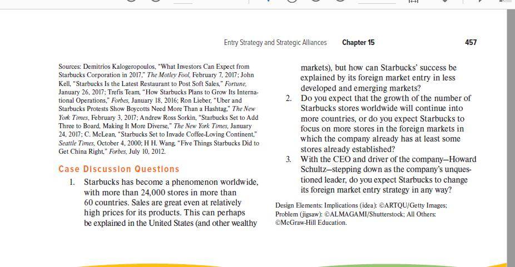
Task: Click '©McGraw-Hill Education.' copyright text
Action: [311, 223]
